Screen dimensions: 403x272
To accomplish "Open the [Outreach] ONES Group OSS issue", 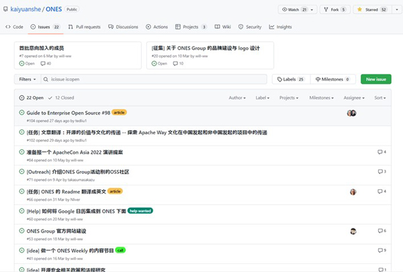I will (78, 172).
